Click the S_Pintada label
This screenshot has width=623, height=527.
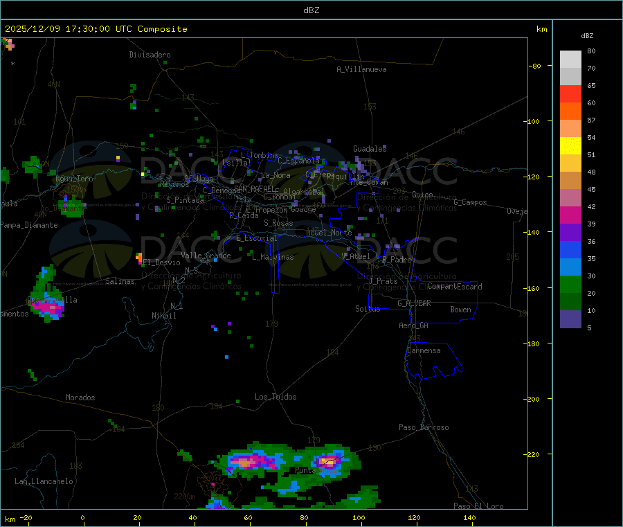(x=185, y=200)
